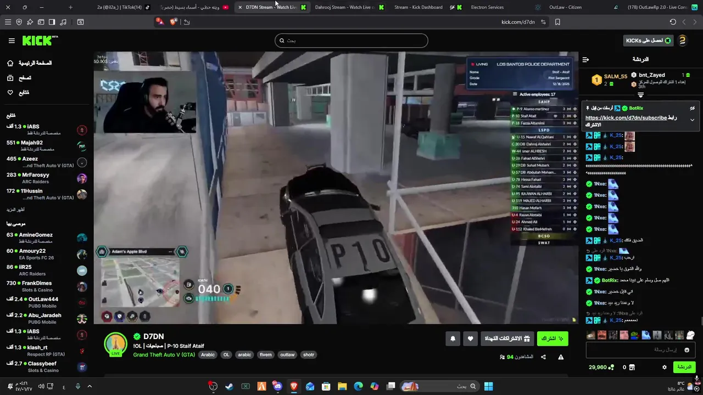Go to the Kick logo home

point(40,41)
